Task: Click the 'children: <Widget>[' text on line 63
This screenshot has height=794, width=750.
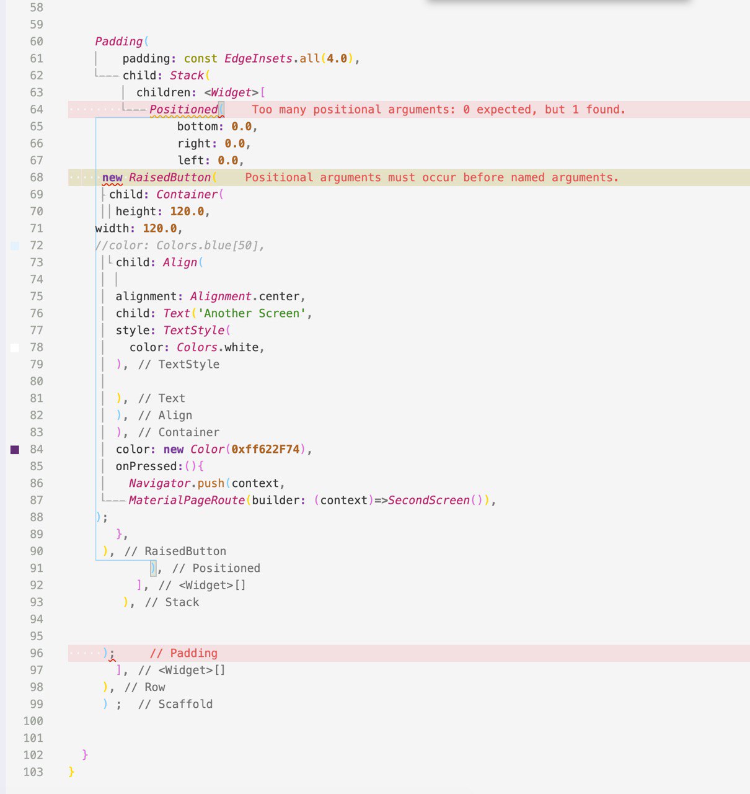Action: (201, 92)
